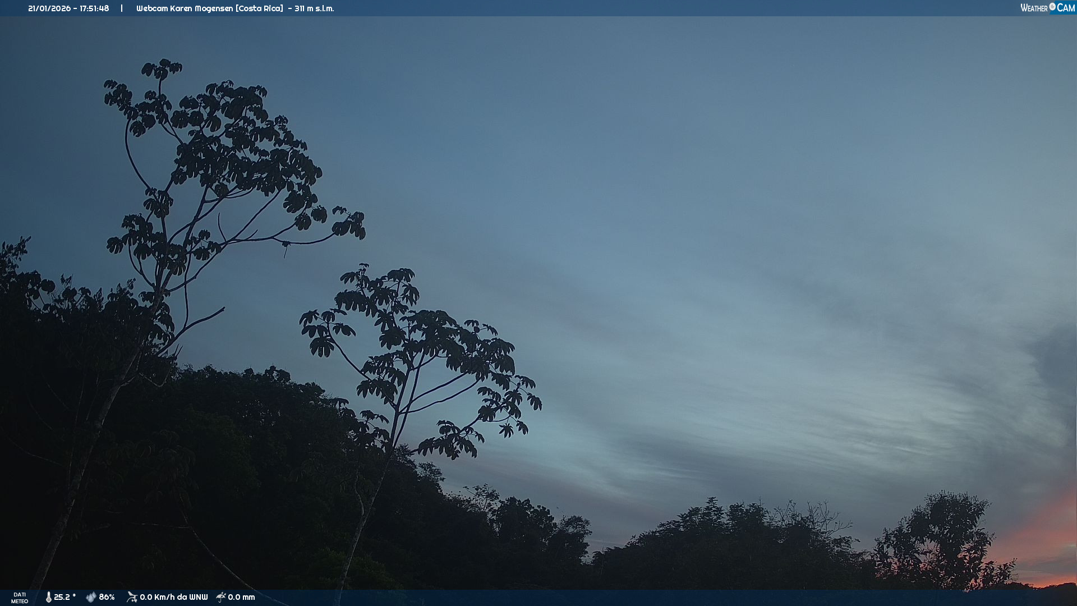This screenshot has height=606, width=1077.
Task: Click the rain umbrella precipitation icon
Action: [x=221, y=597]
